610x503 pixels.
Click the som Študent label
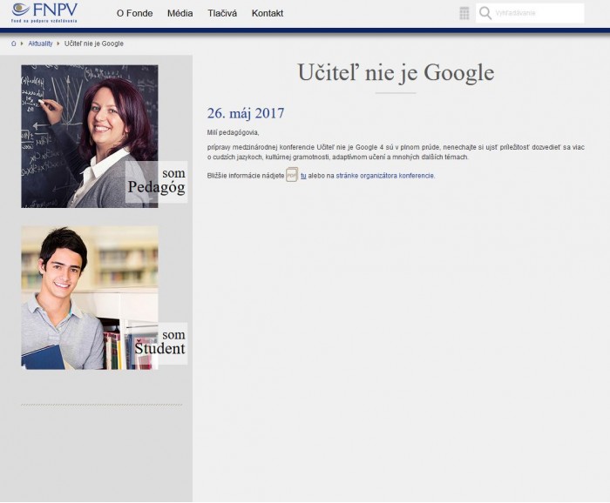pyautogui.click(x=159, y=343)
